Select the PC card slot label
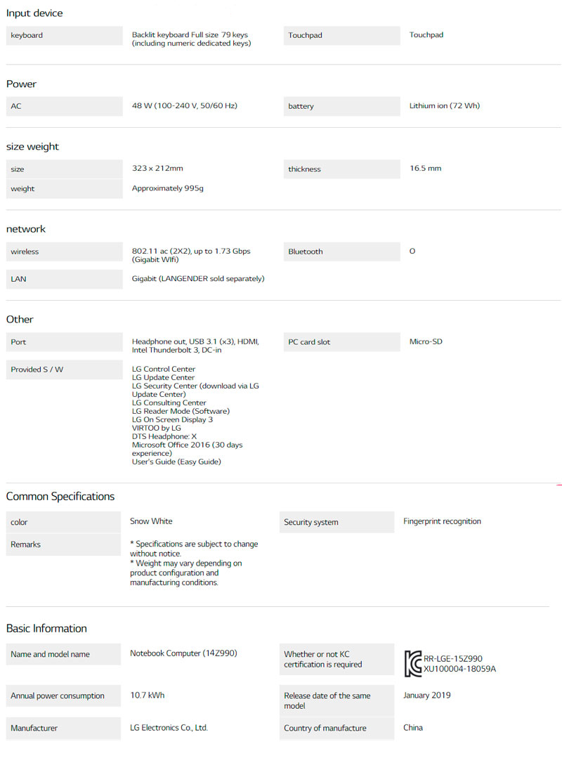Viewport: 562px width, 770px height. tap(341, 342)
